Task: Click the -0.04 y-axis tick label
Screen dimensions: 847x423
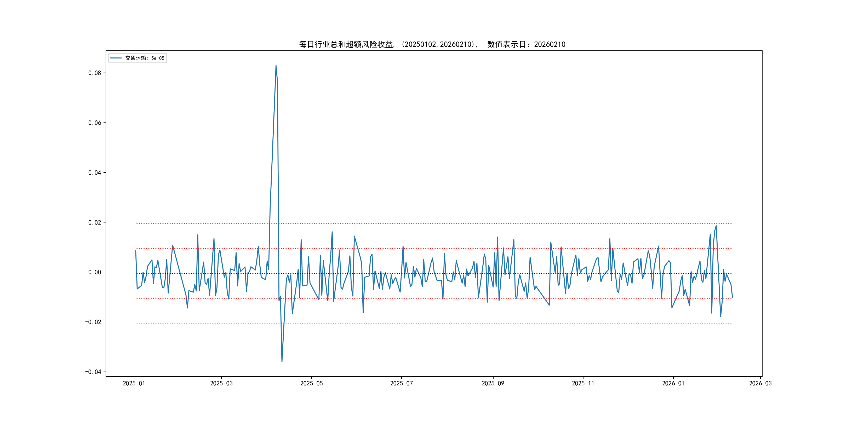Action: [93, 372]
